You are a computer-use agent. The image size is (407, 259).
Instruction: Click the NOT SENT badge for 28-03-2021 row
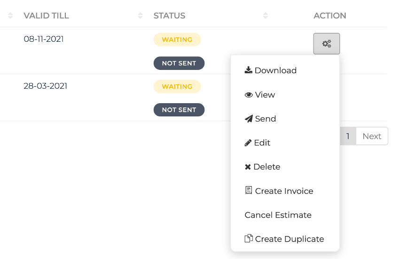(x=179, y=110)
